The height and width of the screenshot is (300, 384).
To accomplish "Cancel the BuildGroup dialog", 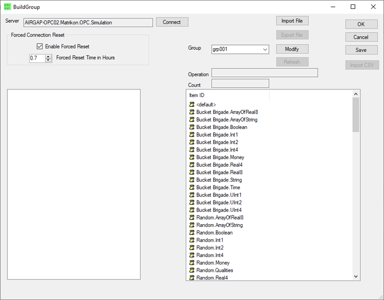I will (362, 37).
